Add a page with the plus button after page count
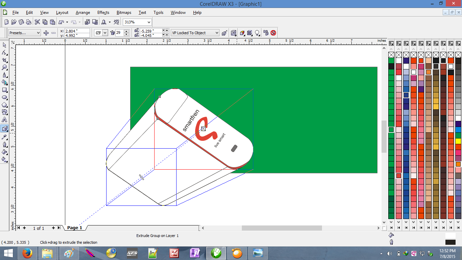 point(53,228)
